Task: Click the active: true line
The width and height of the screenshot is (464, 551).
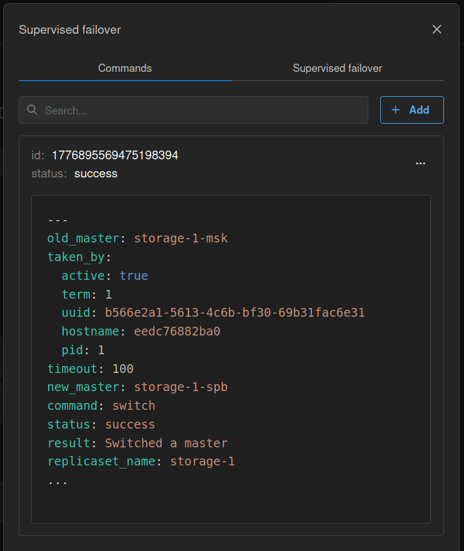Action: (104, 275)
